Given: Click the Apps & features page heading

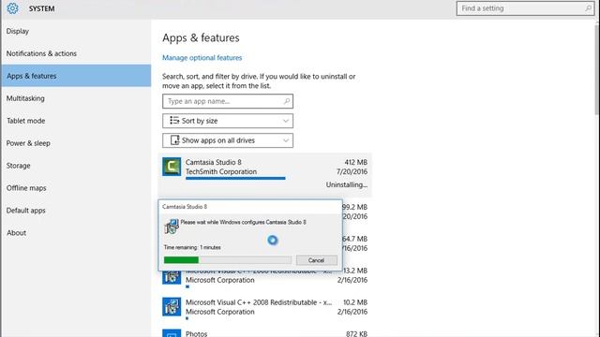Looking at the screenshot, I should pyautogui.click(x=201, y=37).
